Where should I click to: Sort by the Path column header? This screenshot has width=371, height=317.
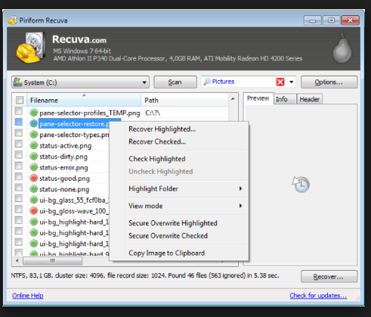coord(185,100)
